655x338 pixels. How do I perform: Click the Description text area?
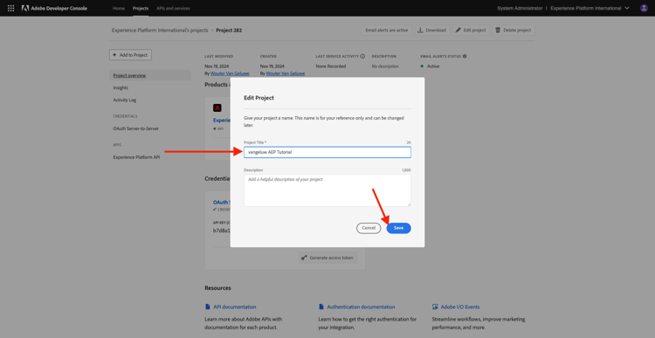tap(327, 190)
